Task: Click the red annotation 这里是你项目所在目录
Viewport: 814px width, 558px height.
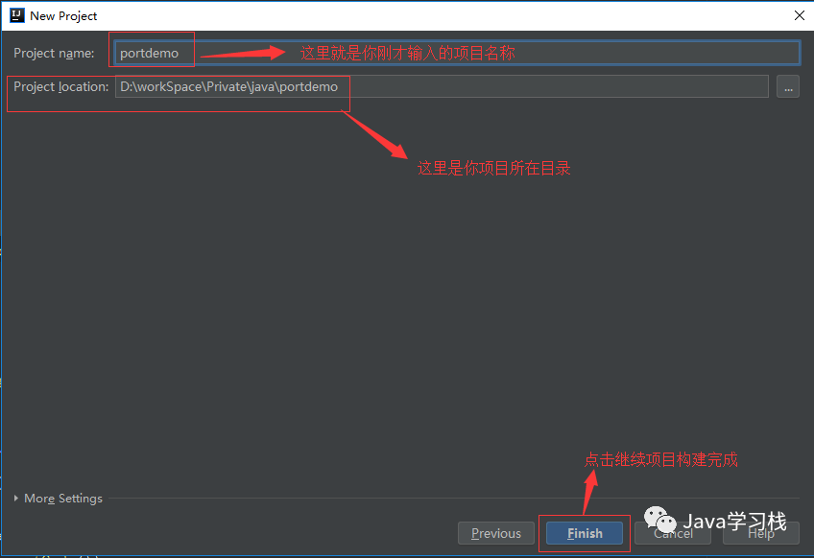Action: click(x=494, y=168)
